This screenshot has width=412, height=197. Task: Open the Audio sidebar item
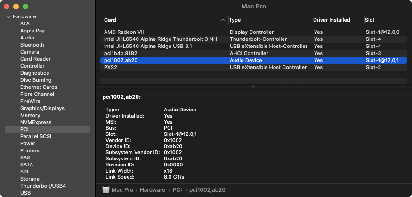[27, 38]
